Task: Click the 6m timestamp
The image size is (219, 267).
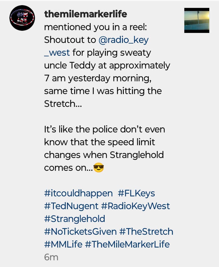Action: coord(51,257)
